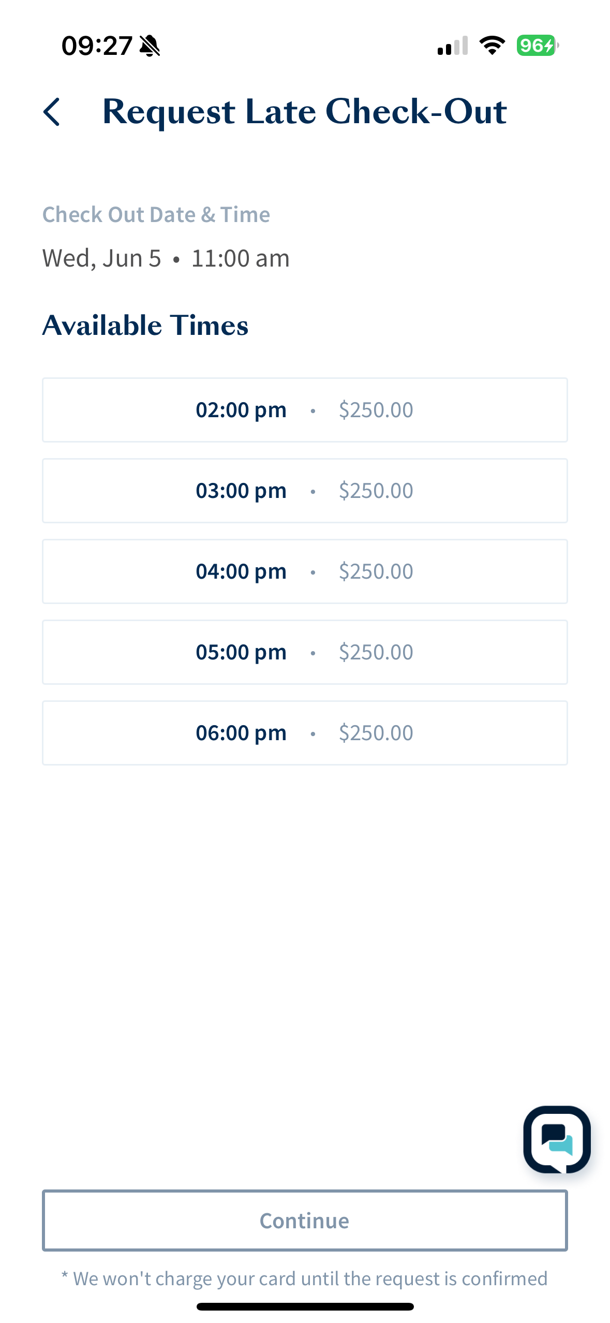Viewport: 610px width, 1323px height.
Task: Tap the Request Late Check-Out title
Action: click(305, 112)
